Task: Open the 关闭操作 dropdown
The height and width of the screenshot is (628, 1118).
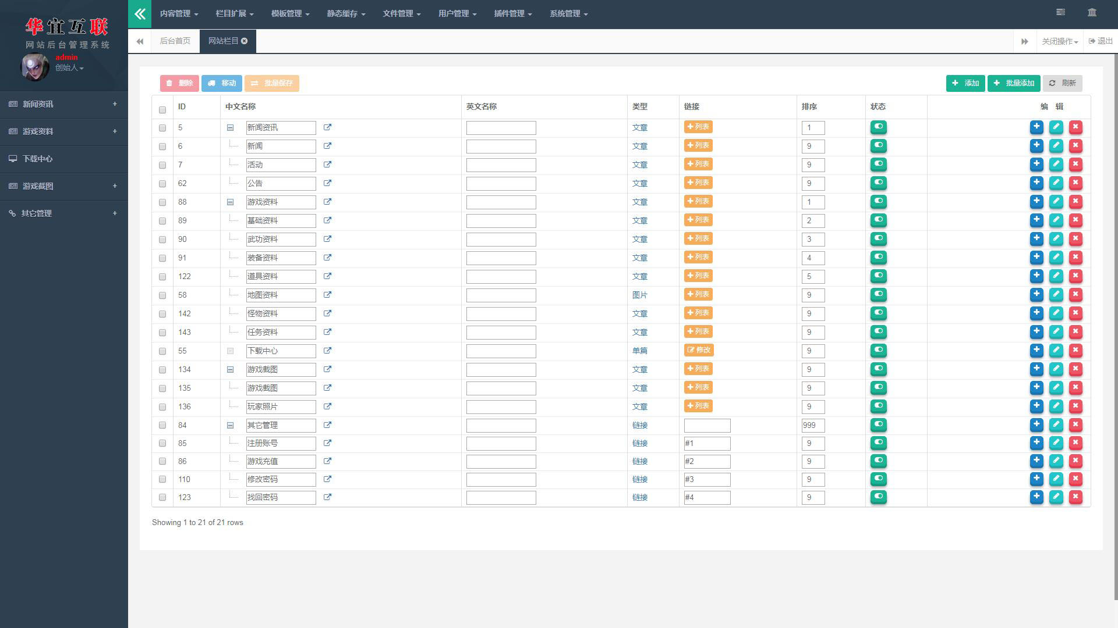Action: point(1060,41)
